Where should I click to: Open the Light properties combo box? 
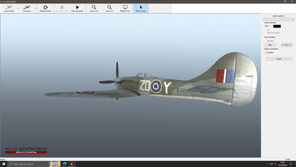(278, 19)
